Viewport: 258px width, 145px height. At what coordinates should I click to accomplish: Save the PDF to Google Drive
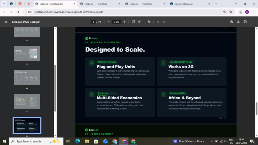231,22
